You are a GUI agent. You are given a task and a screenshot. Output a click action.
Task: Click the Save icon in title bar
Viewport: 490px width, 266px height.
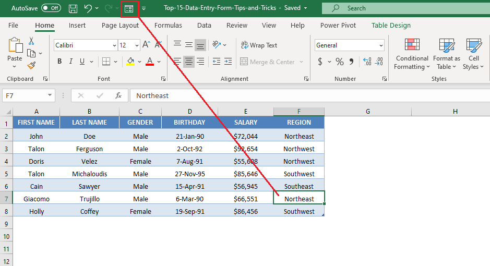73,8
